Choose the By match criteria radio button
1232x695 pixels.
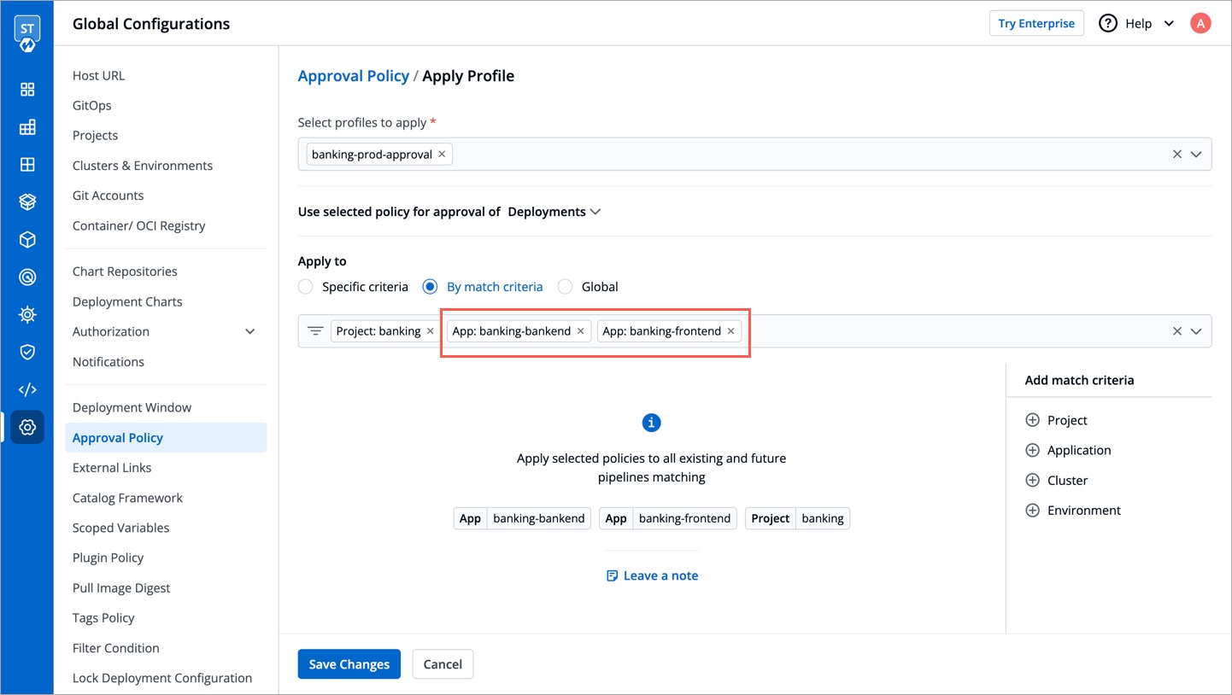431,287
